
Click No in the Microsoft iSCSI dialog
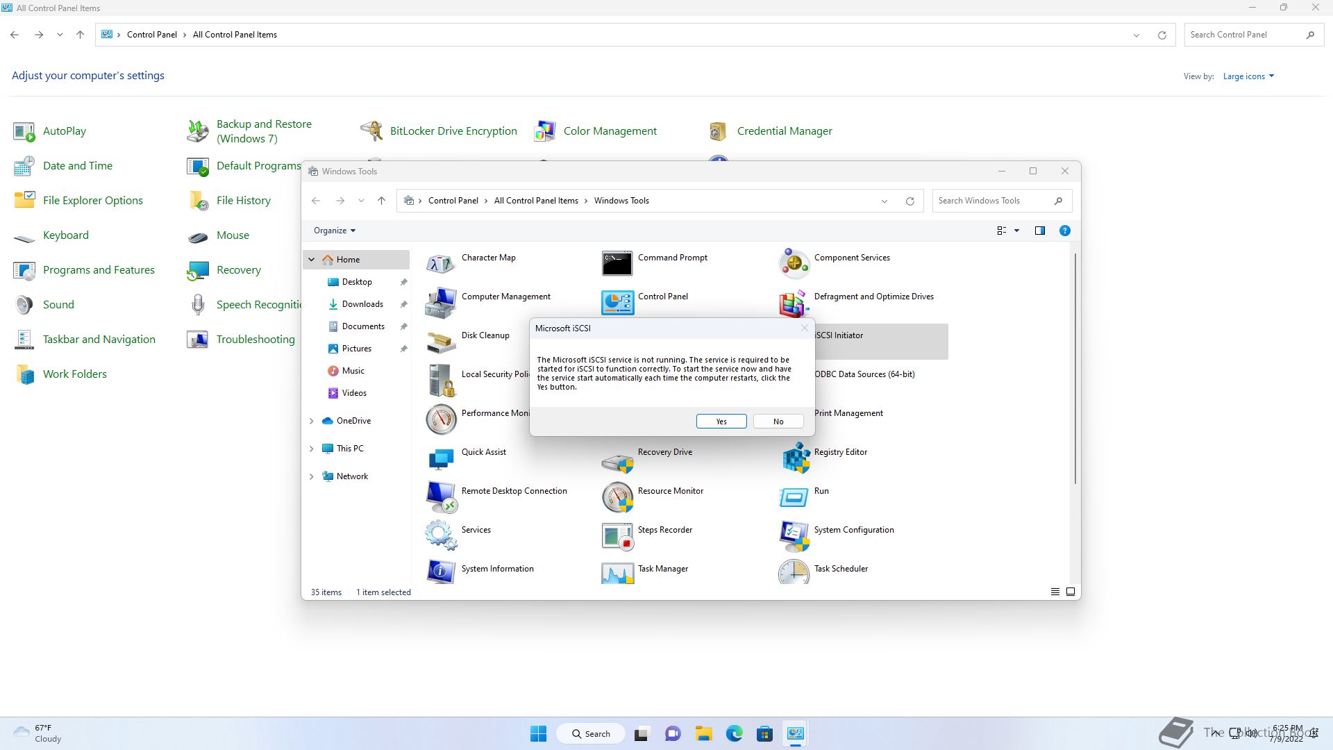tap(778, 422)
